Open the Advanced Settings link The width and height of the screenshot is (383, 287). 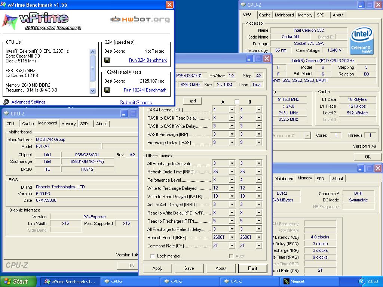coord(28,102)
